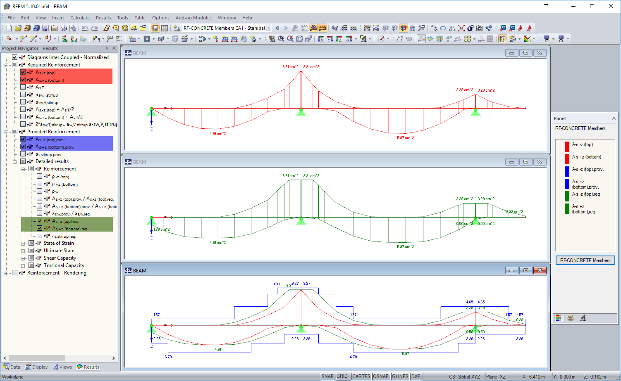
Task: Toggle DXF in the status bar
Action: click(416, 376)
